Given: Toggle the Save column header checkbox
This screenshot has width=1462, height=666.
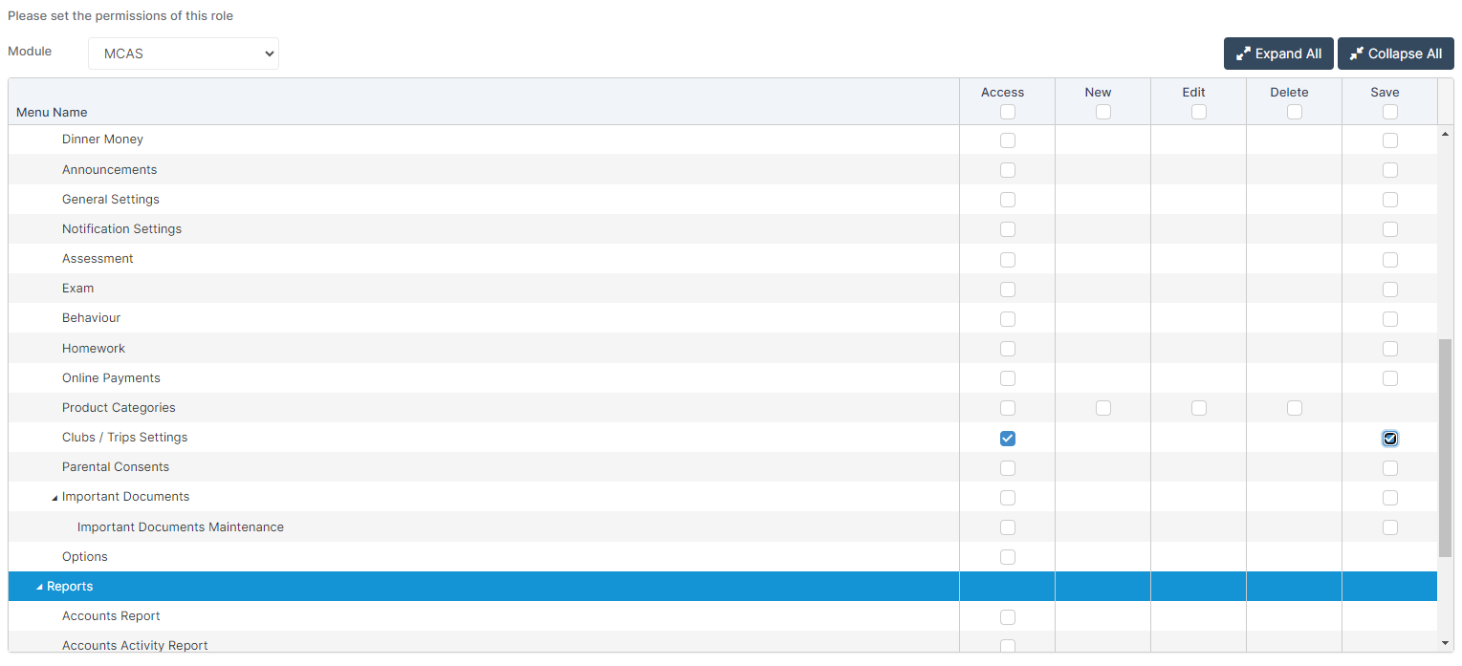Looking at the screenshot, I should click(1390, 112).
